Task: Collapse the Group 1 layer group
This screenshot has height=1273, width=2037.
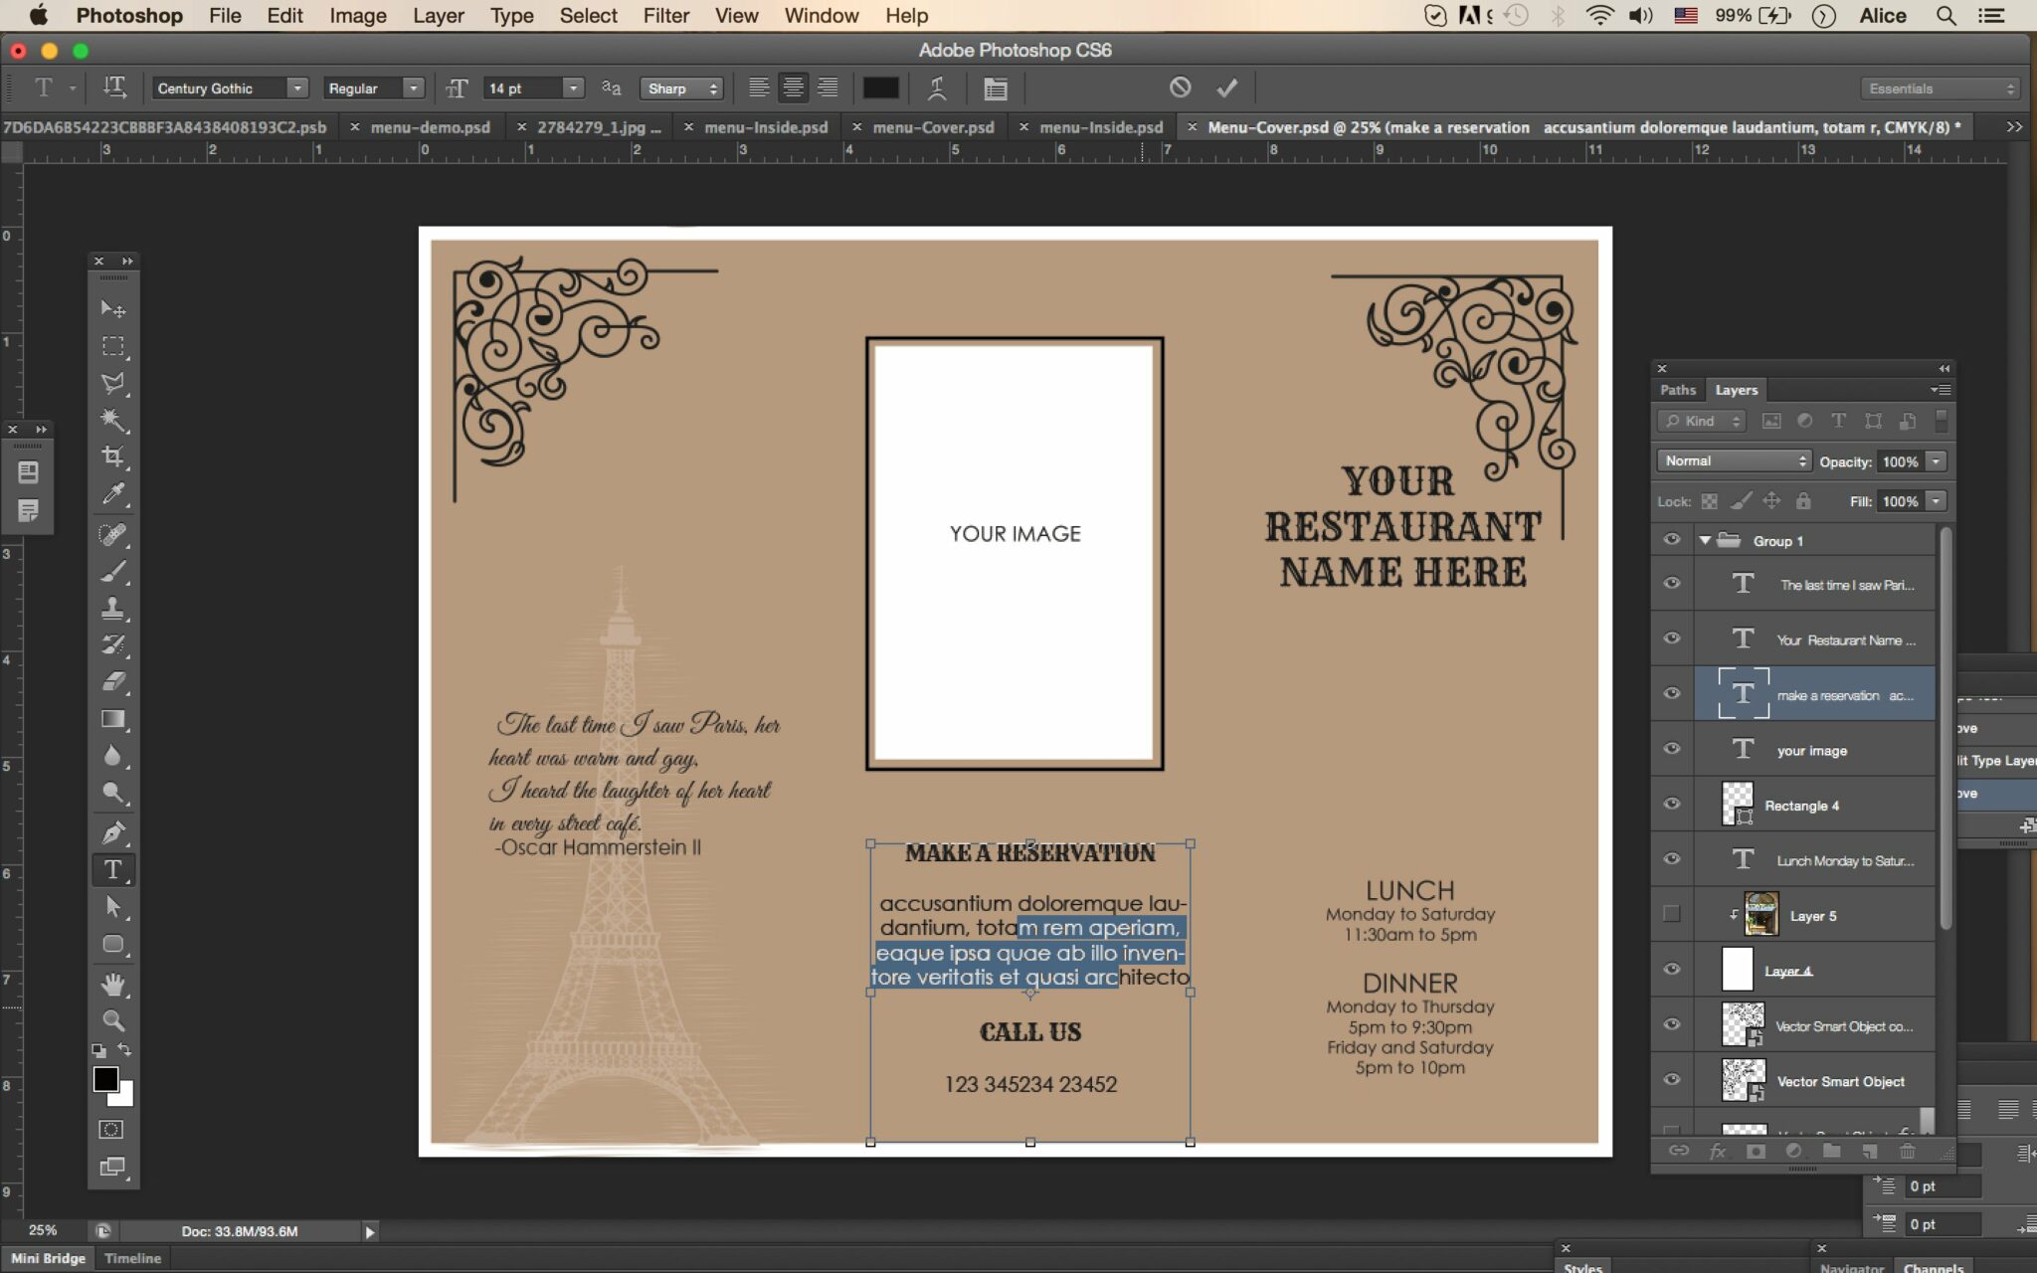Action: 1703,540
